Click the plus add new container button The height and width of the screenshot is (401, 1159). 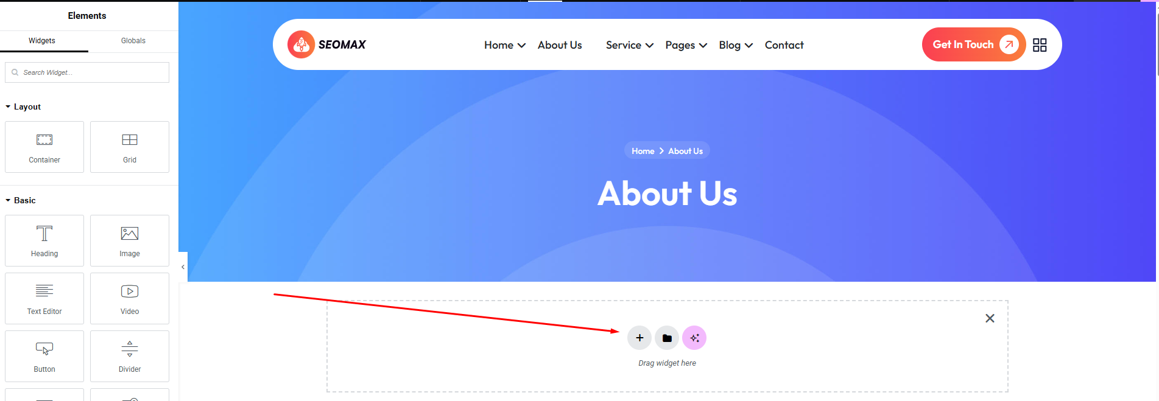pos(639,338)
